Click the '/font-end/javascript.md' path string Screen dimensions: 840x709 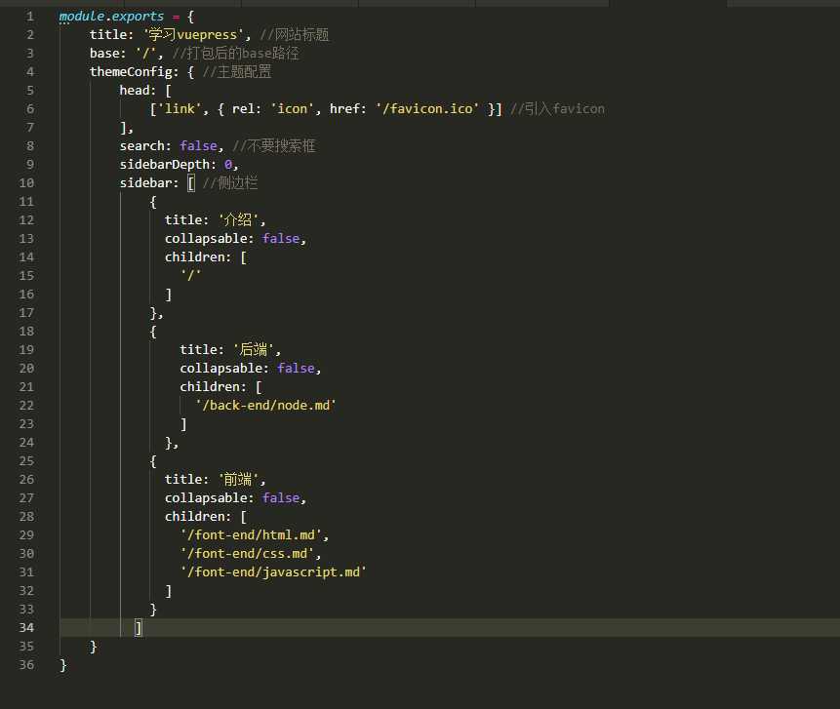click(x=273, y=572)
